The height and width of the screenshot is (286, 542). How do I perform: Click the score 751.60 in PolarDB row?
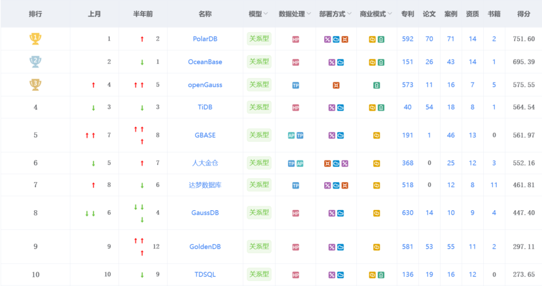(x=523, y=39)
